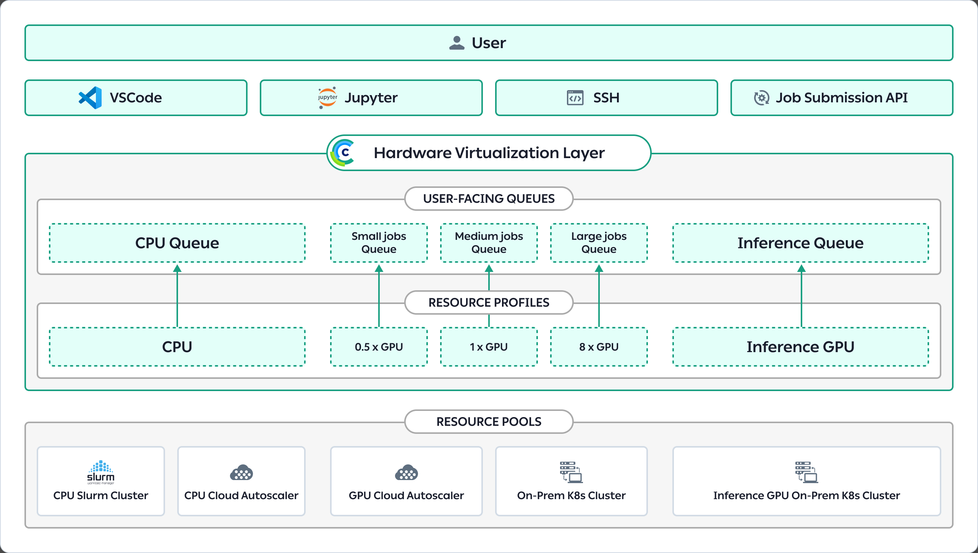Click the SSH terminal icon
Image resolution: width=978 pixels, height=553 pixels.
[575, 98]
